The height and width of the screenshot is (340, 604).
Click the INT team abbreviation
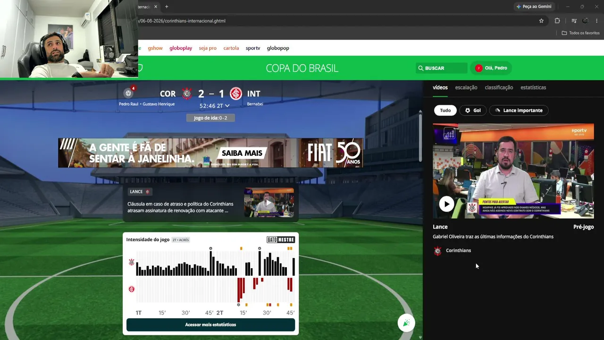click(253, 94)
